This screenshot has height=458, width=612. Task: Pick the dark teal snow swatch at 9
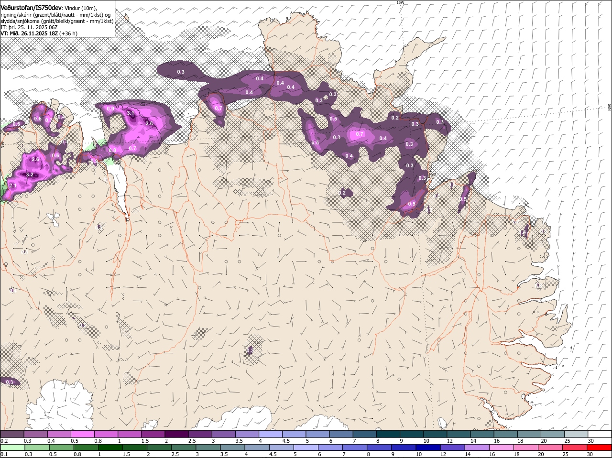pos(412,434)
